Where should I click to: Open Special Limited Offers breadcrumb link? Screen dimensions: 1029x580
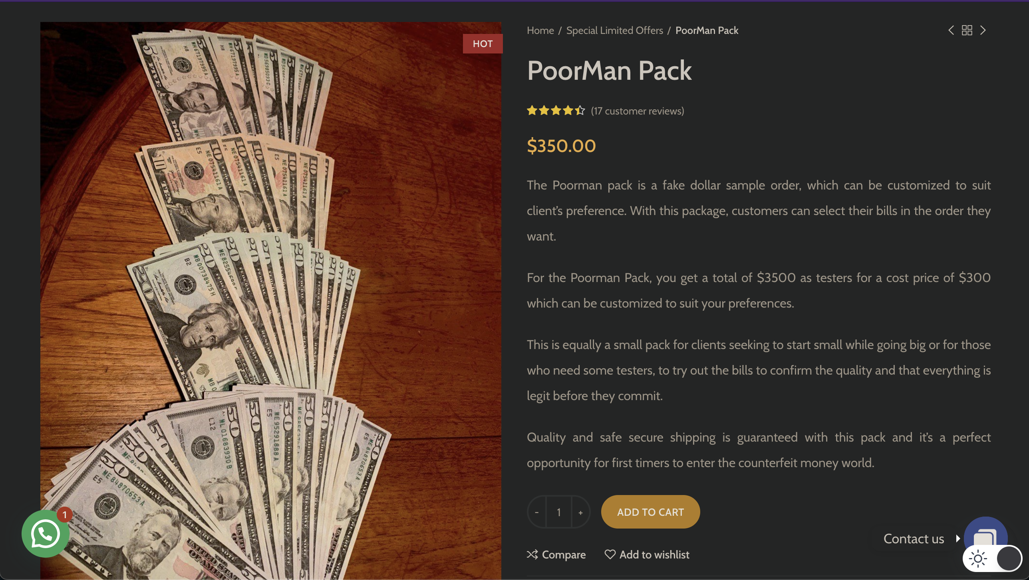pos(614,30)
